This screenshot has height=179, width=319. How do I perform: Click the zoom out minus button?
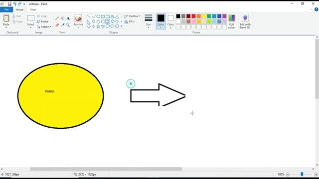(x=288, y=175)
